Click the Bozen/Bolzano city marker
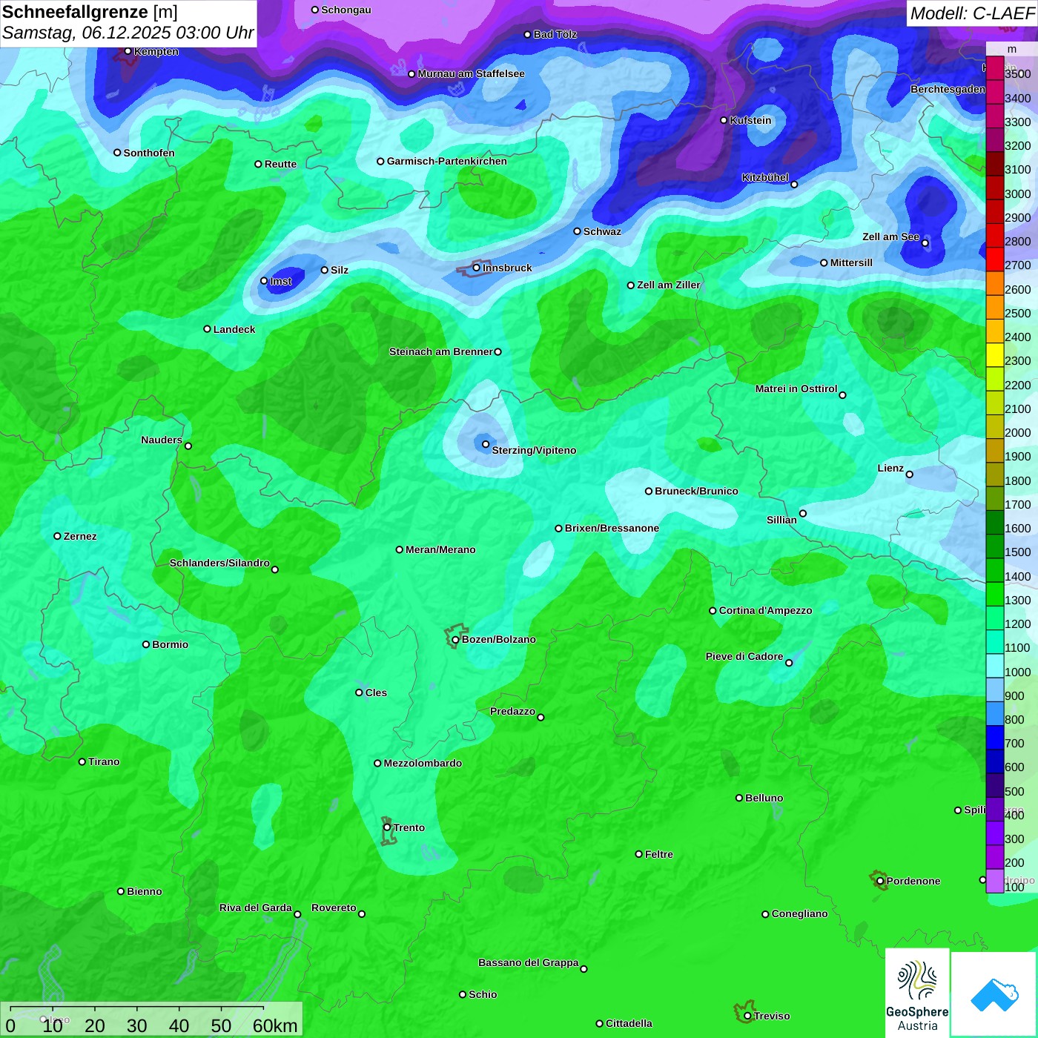1038x1038 pixels. (455, 639)
